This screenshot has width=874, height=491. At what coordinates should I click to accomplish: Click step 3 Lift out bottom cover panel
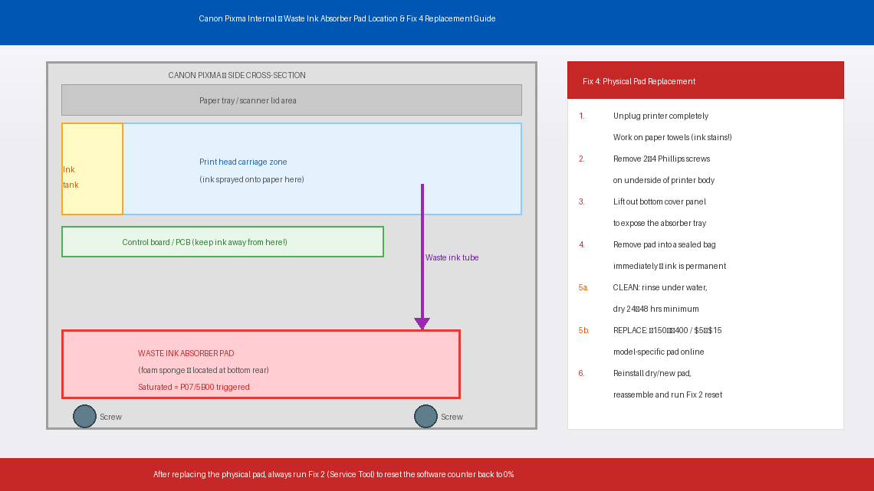click(x=659, y=202)
